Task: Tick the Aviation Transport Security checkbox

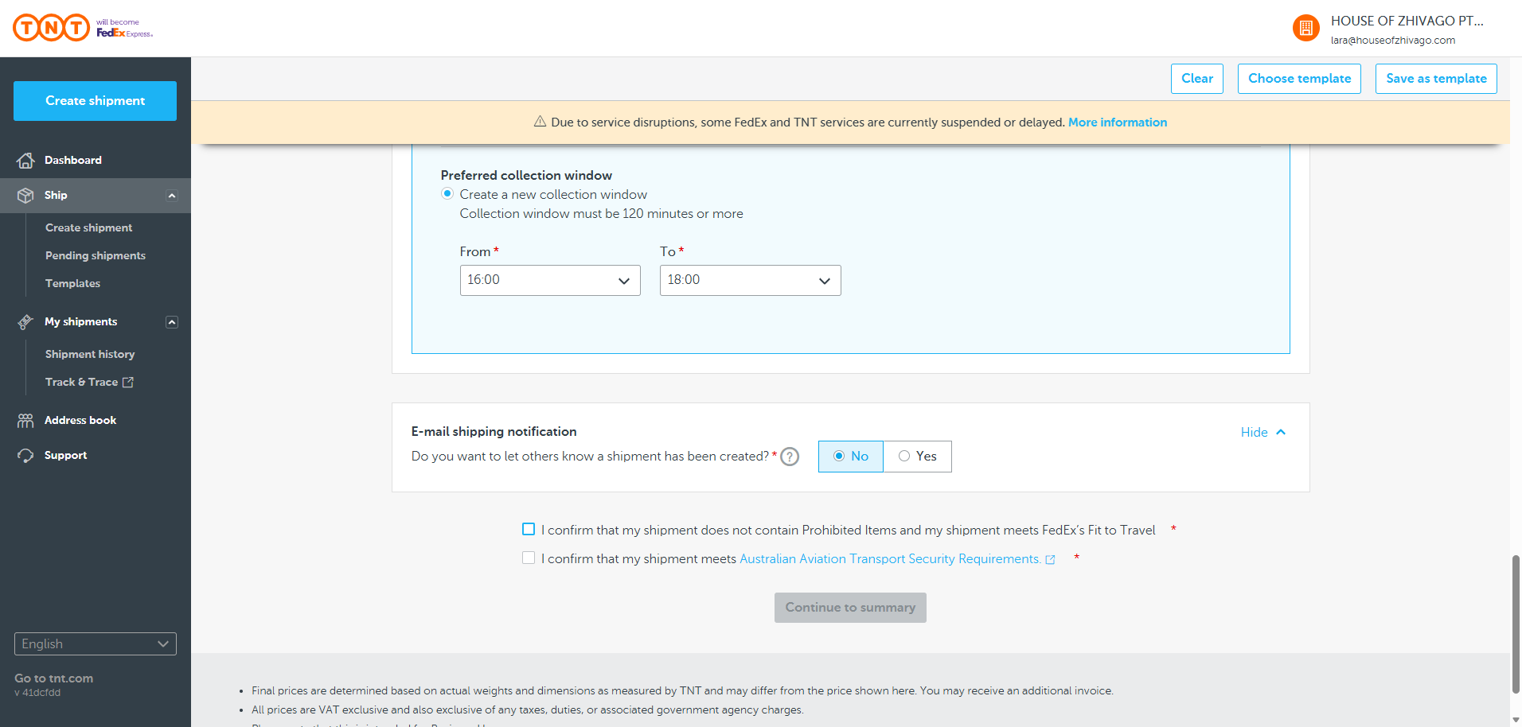Action: [529, 558]
